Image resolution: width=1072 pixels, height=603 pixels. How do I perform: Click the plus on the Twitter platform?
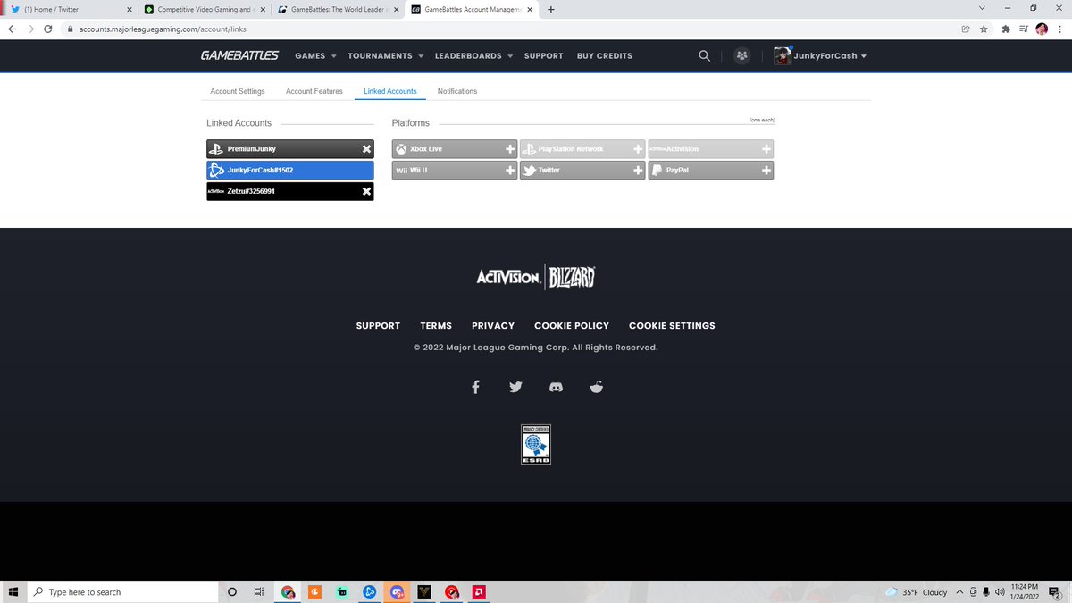(638, 170)
